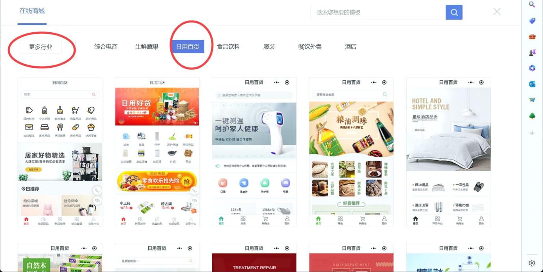The image size is (543, 272).
Task: Open the toolbox icon in sidebar
Action: (x=532, y=36)
